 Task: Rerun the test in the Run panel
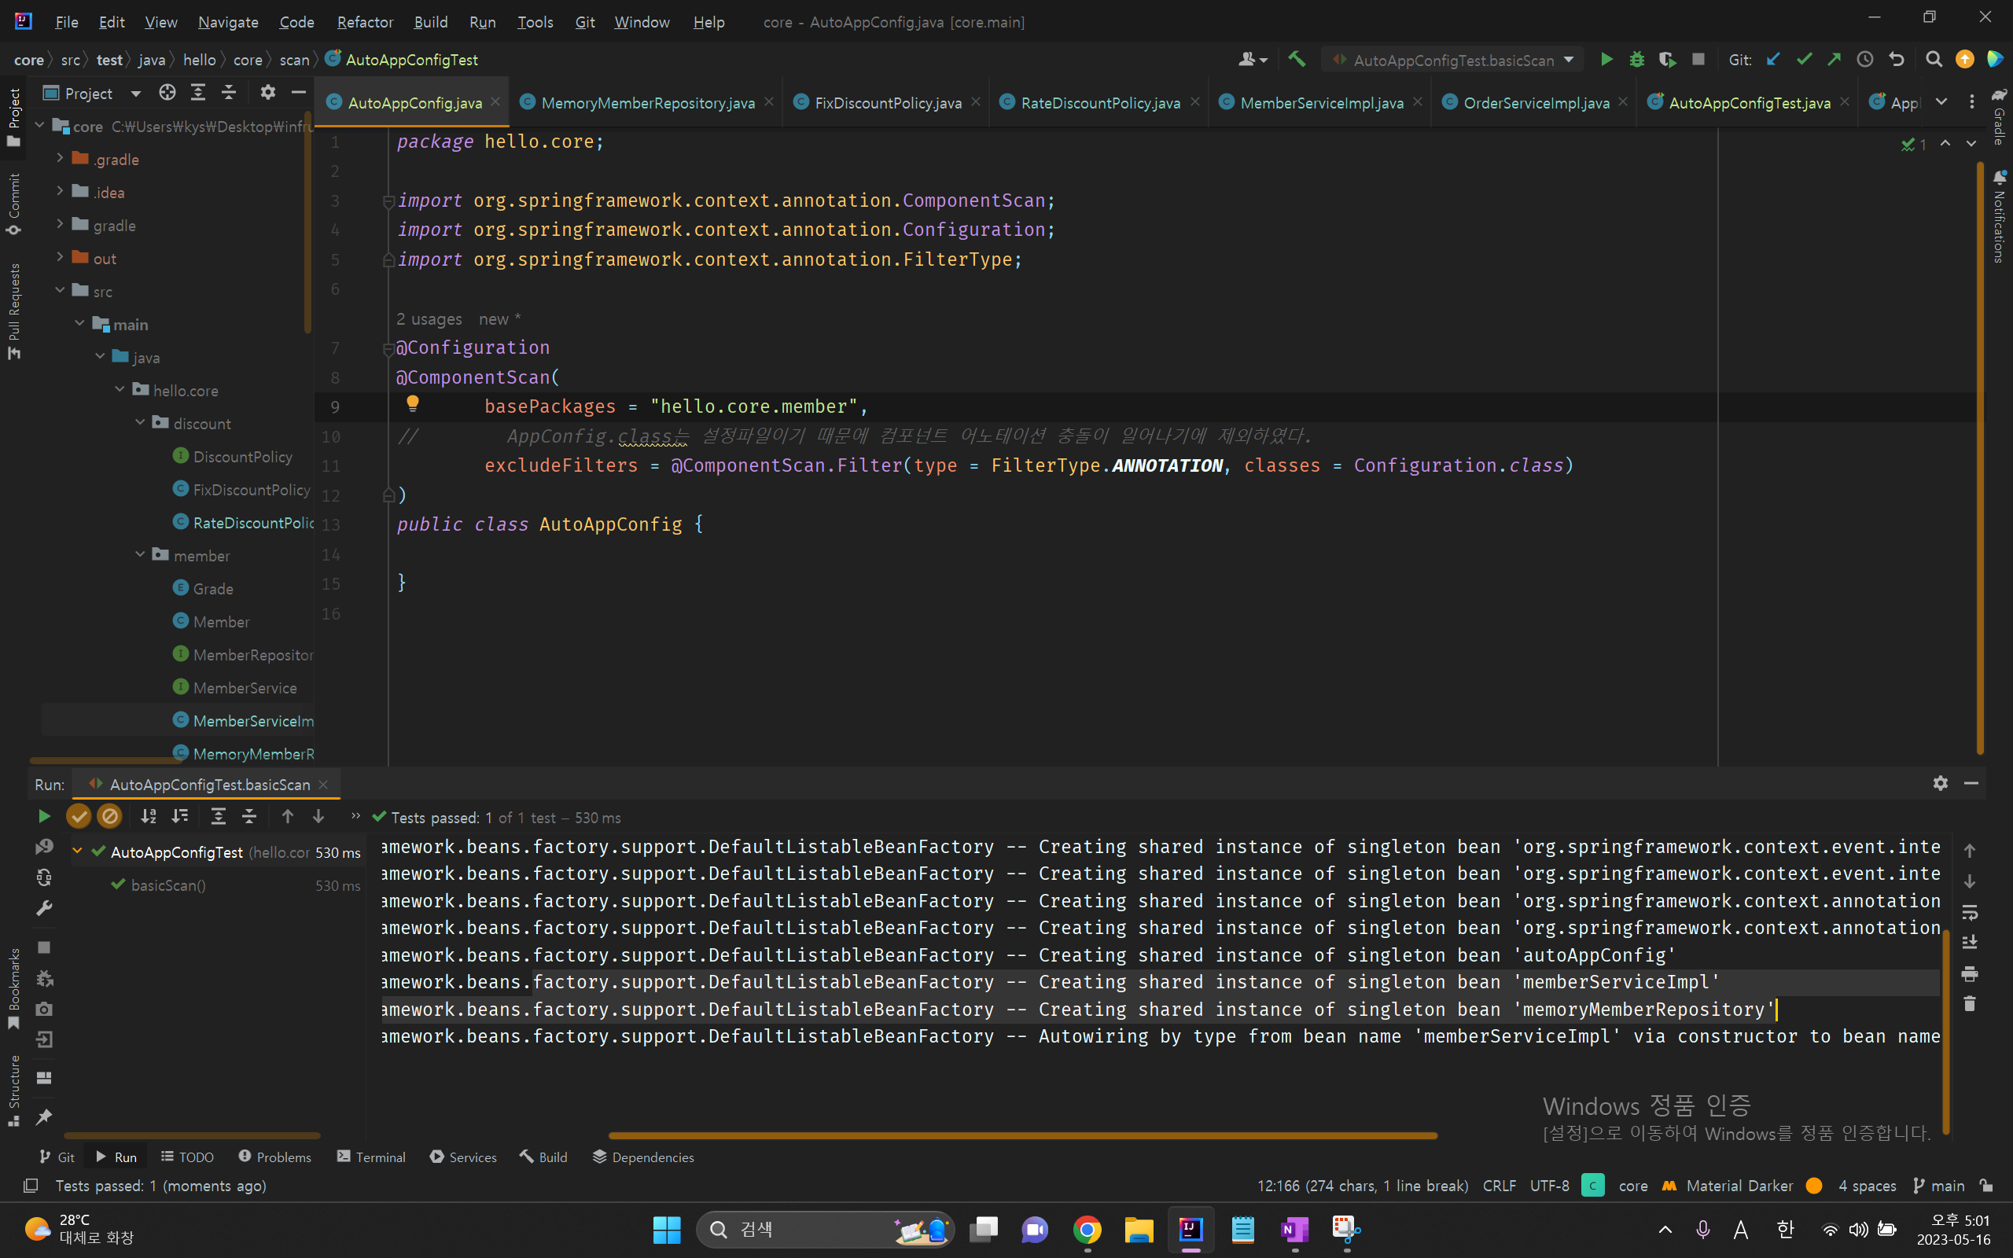(x=44, y=817)
